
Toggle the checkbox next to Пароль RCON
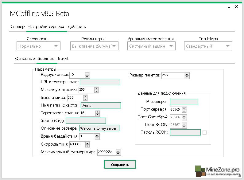[x=204, y=132]
